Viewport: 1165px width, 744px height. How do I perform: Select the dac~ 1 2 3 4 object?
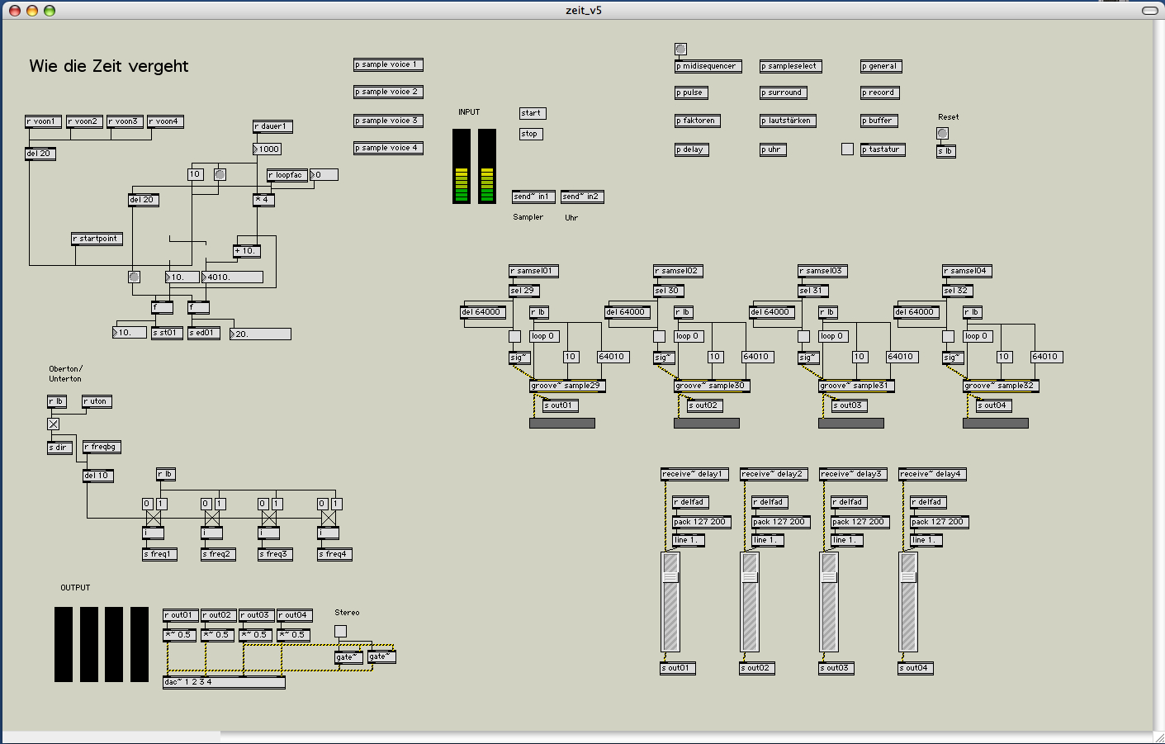(224, 682)
